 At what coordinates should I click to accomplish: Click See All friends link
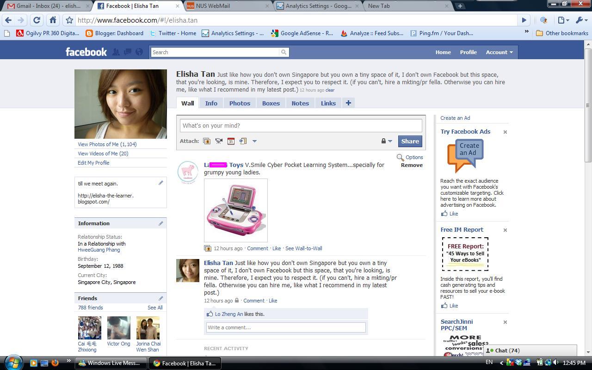(155, 308)
